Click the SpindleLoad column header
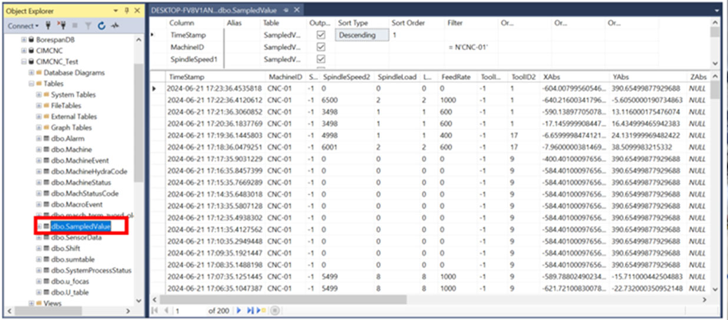Image resolution: width=728 pixels, height=320 pixels. click(x=396, y=77)
